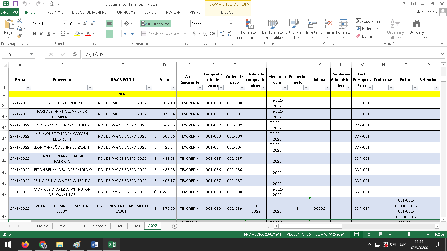Open Word from the Windows taskbar
This screenshot has width=447, height=251.
pyautogui.click(x=94, y=244)
